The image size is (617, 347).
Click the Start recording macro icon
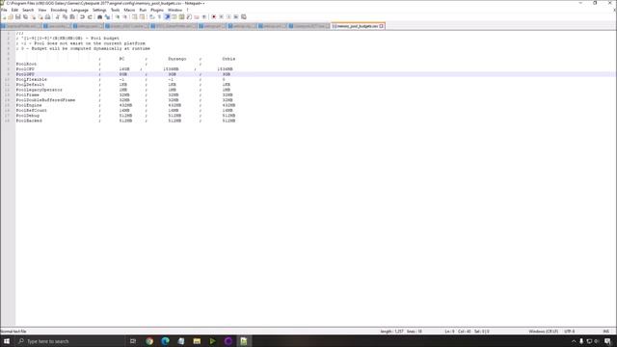pyautogui.click(x=214, y=17)
